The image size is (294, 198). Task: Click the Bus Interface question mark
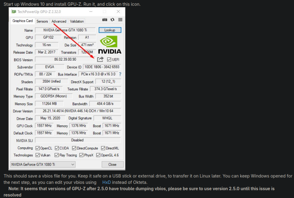click(120, 74)
